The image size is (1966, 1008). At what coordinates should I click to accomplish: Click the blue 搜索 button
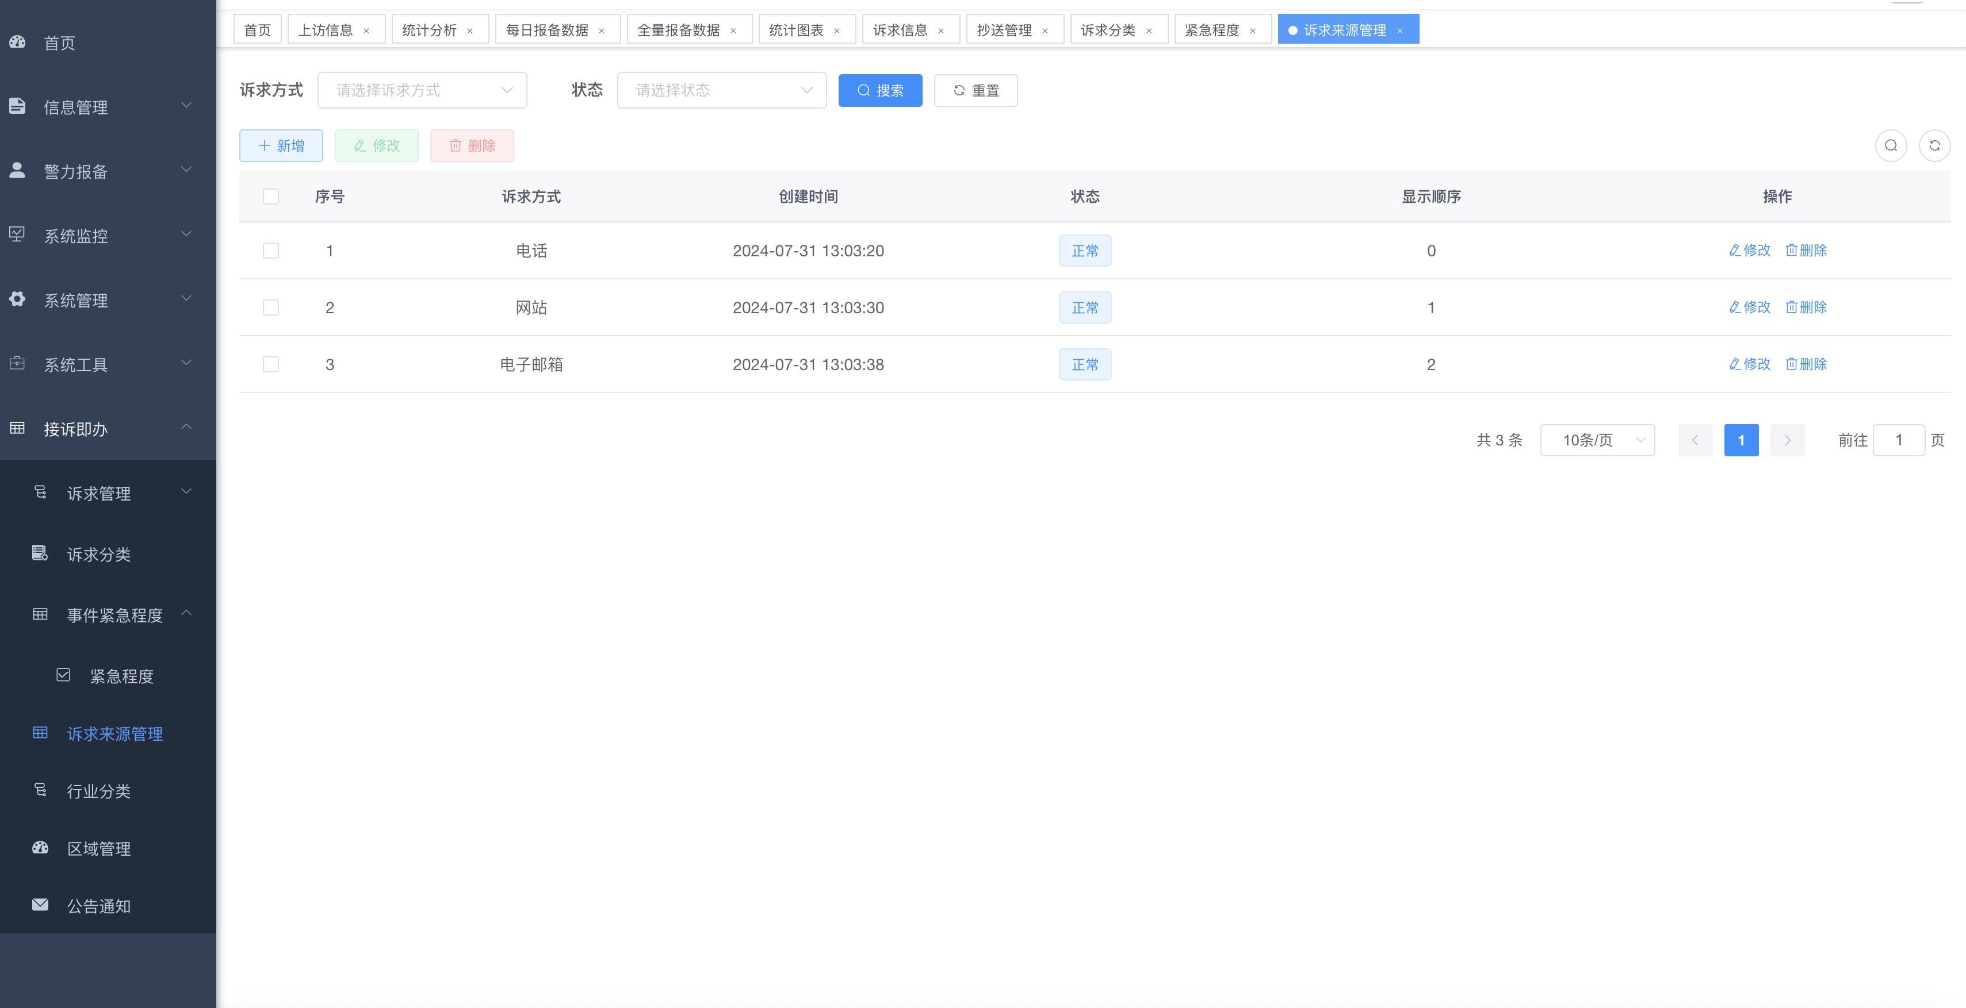[x=880, y=90]
